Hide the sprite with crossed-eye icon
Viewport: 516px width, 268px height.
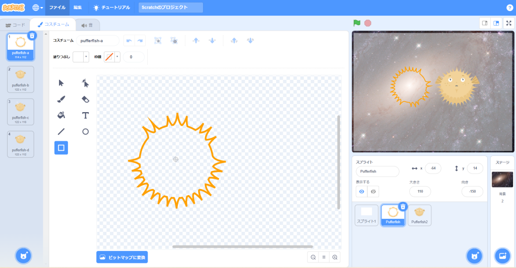(x=373, y=192)
